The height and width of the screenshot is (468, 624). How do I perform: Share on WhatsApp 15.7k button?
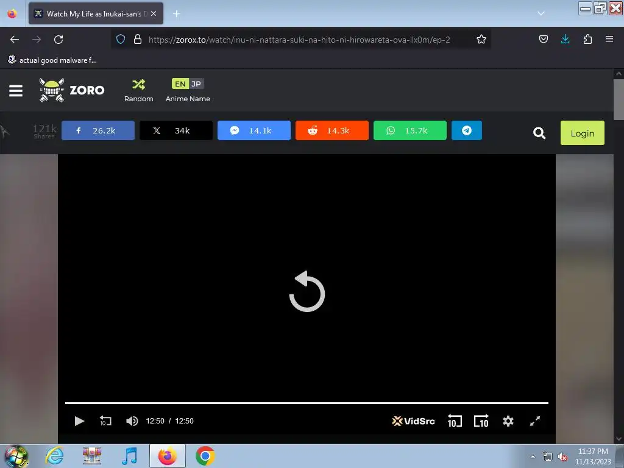tap(410, 130)
